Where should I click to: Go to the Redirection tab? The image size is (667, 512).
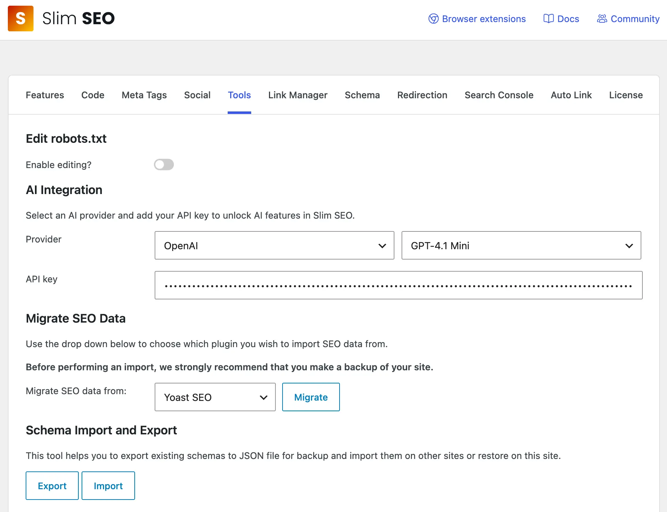[422, 95]
